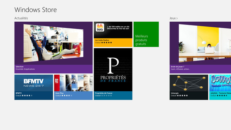Image resolution: width=231 pixels, height=130 pixels.
Task: Open the Les Indés Radios app tile
Action: (113, 34)
